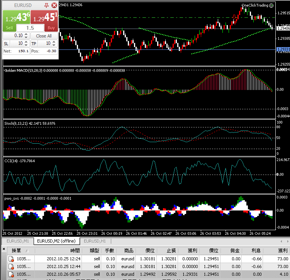The width and height of the screenshot is (290, 280).
Task: Hit the red Buy button at 1.29451
Action: (44, 20)
